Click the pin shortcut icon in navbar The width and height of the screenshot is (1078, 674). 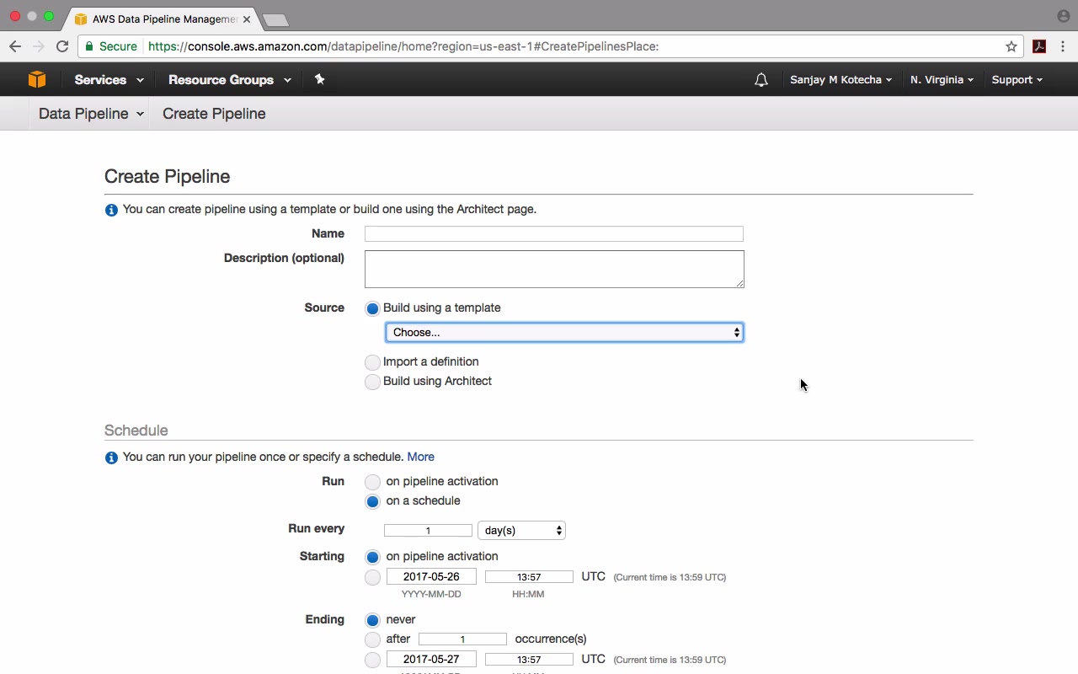pos(319,79)
